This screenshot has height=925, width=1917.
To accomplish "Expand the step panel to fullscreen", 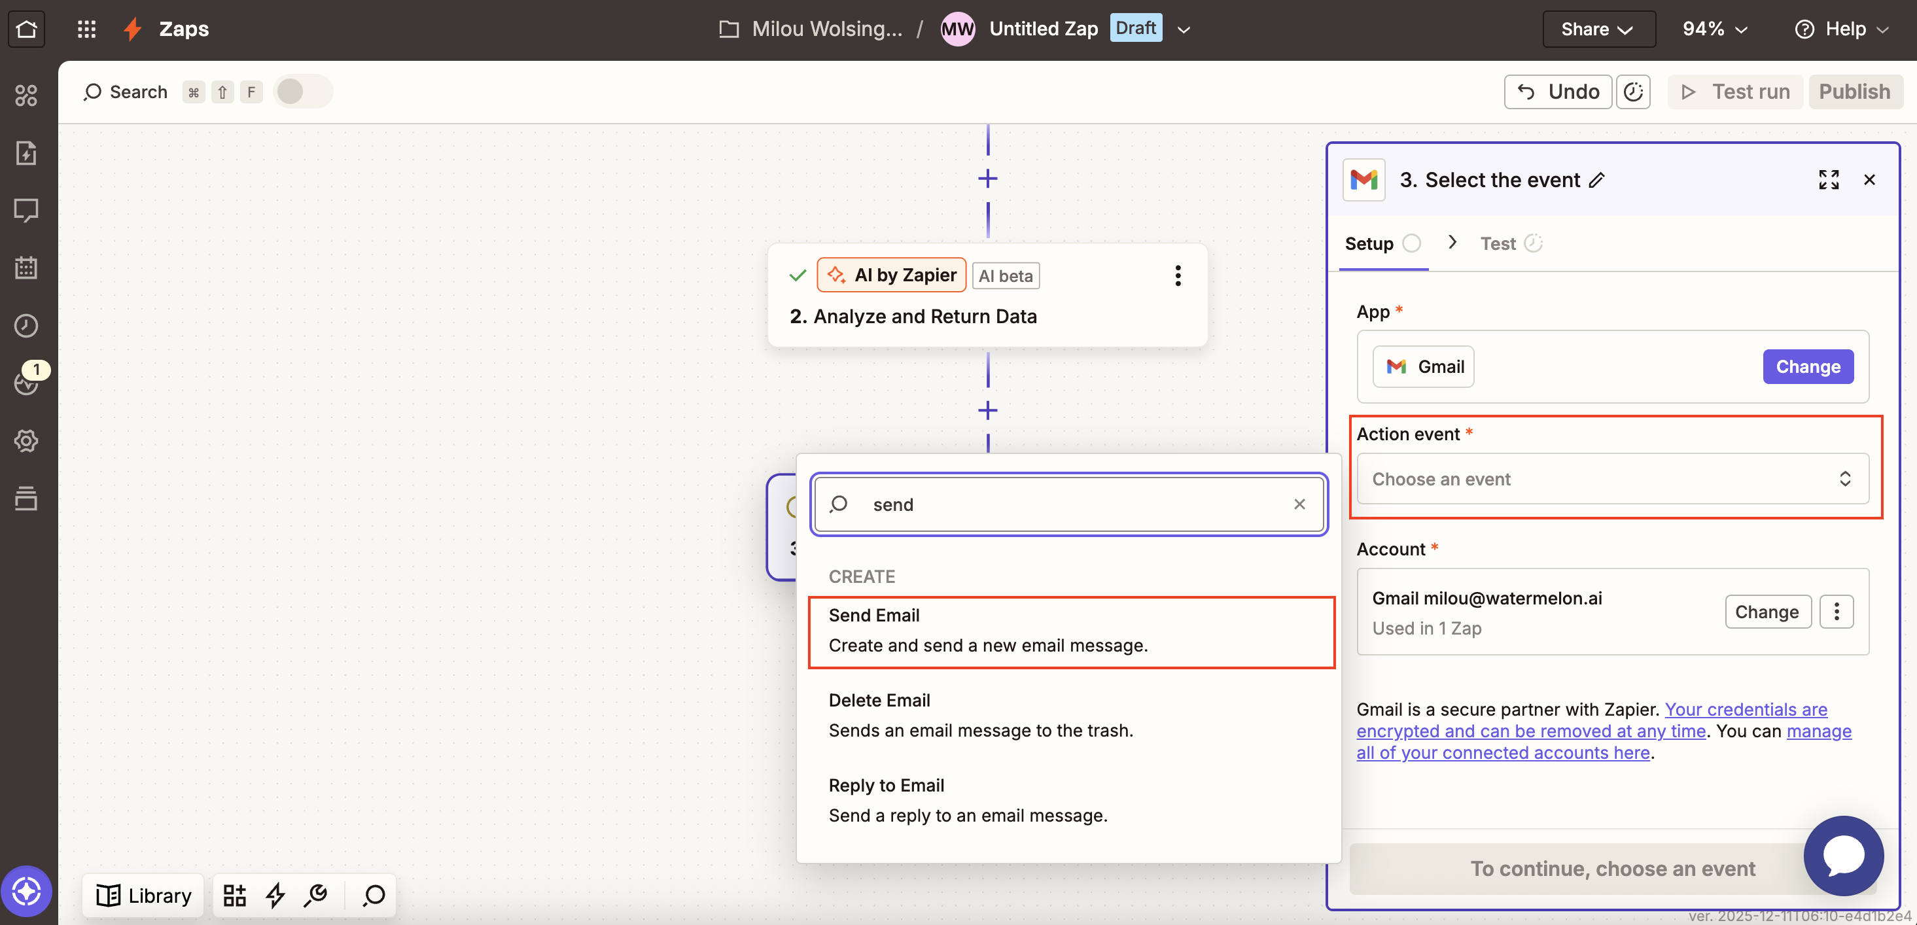I will (x=1829, y=179).
